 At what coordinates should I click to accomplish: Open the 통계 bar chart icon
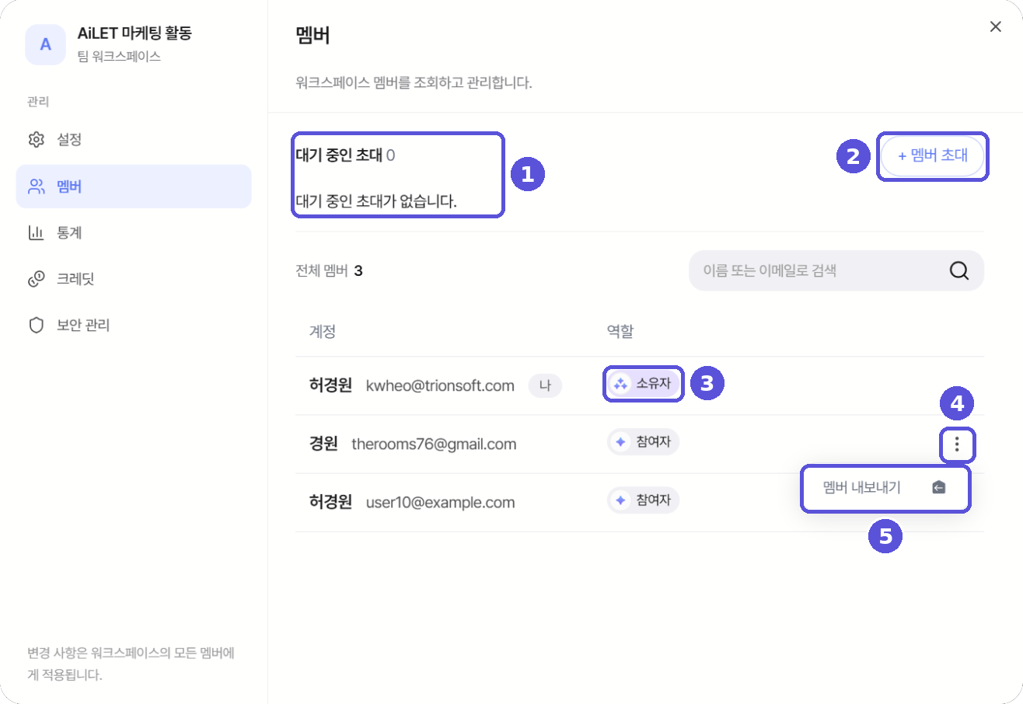(x=36, y=232)
